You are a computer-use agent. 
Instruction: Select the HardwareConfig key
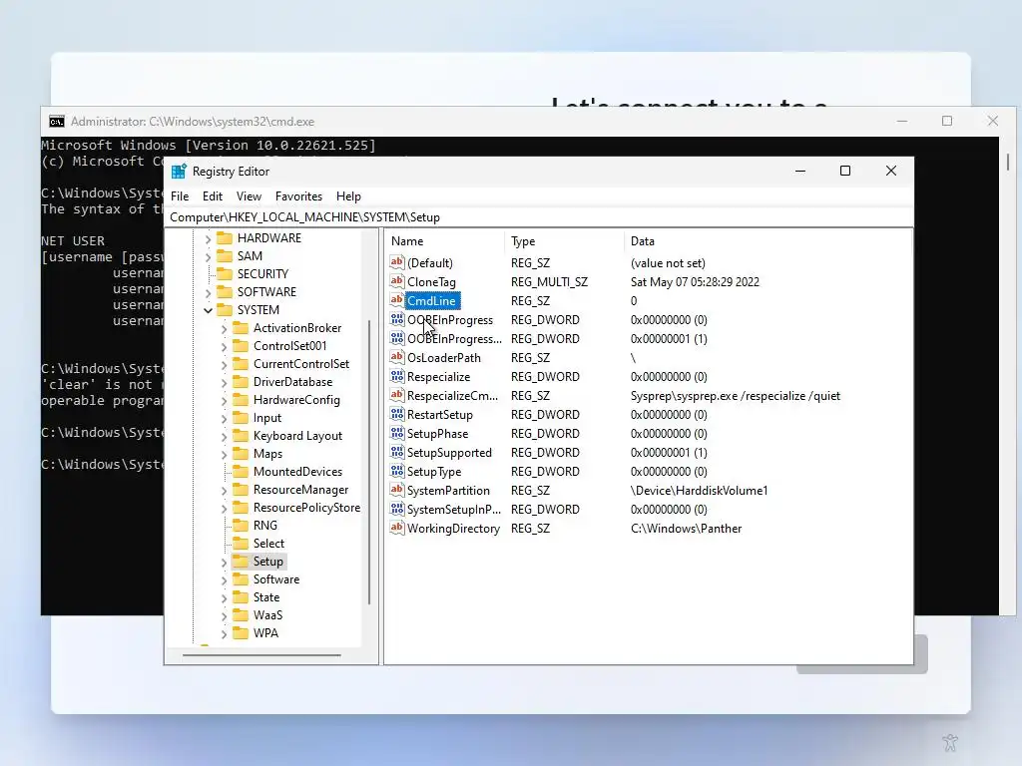point(296,400)
